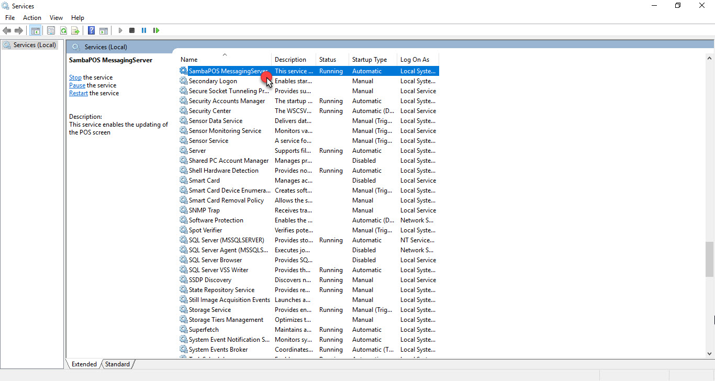Click the Back arrow in the toolbar

pyautogui.click(x=7, y=30)
